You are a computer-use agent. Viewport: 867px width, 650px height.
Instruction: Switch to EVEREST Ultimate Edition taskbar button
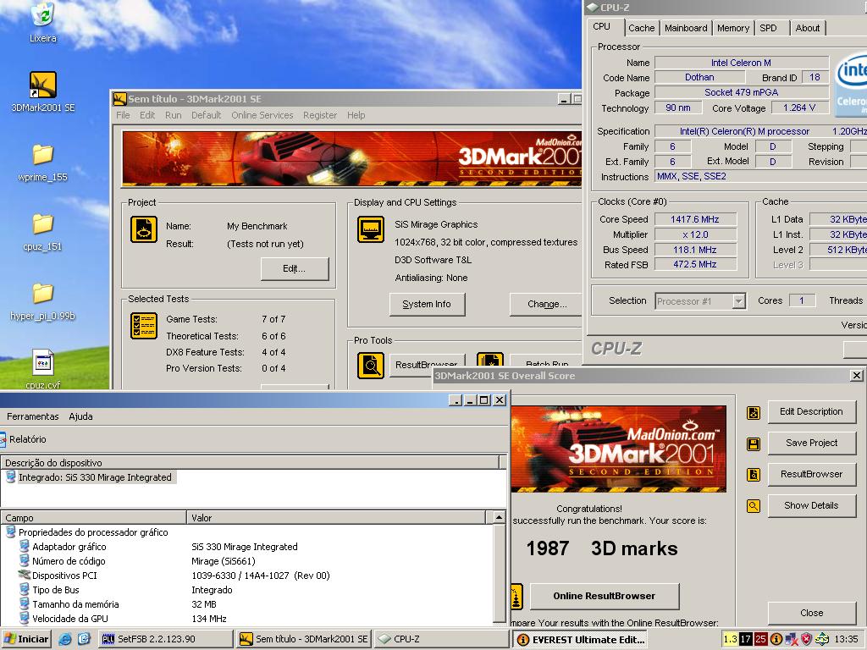[581, 639]
